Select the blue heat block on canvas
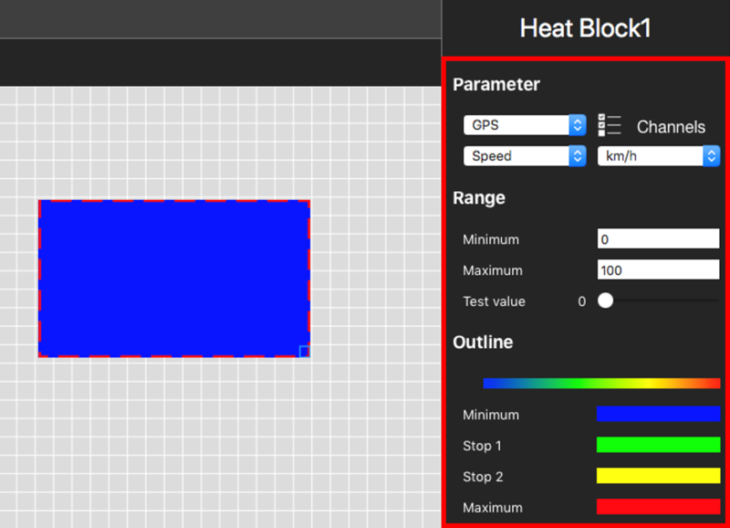This screenshot has height=528, width=730. click(x=174, y=279)
